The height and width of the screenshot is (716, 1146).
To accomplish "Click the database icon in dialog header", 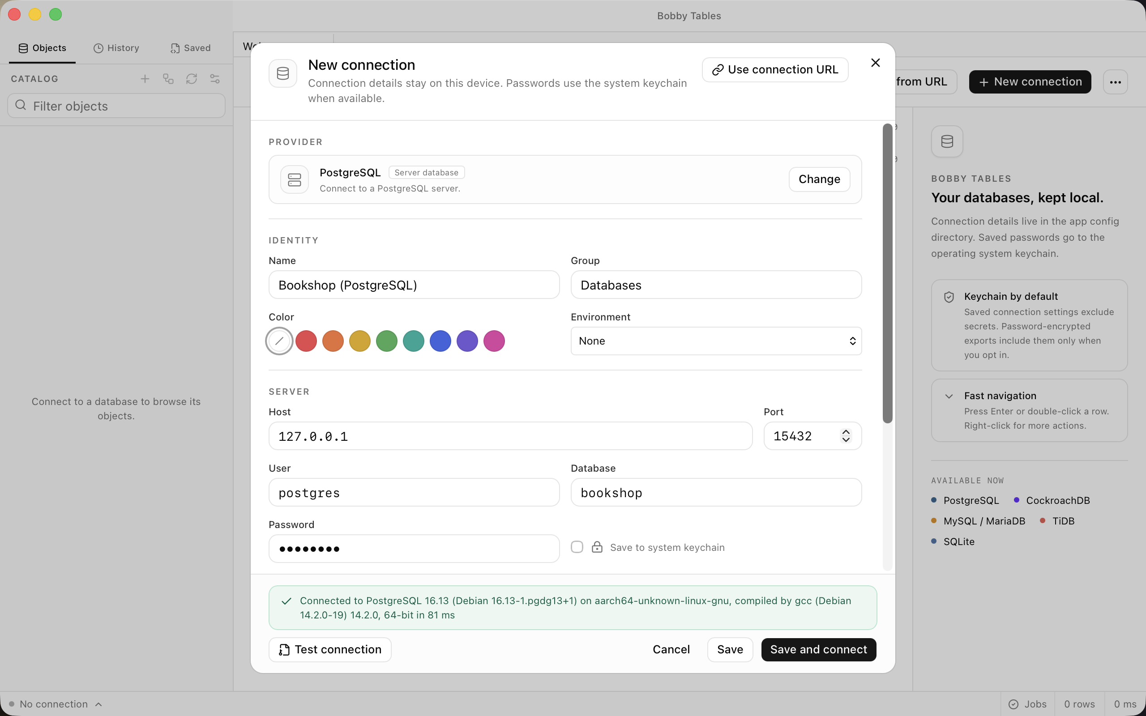I will pyautogui.click(x=283, y=73).
